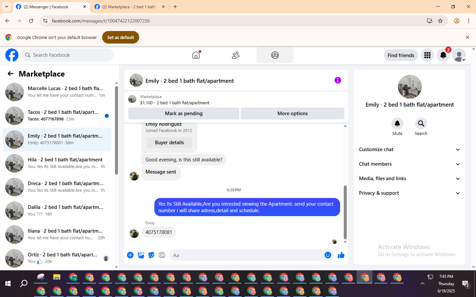Choose a sticker from the composer
The height and width of the screenshot is (297, 476).
[151, 255]
